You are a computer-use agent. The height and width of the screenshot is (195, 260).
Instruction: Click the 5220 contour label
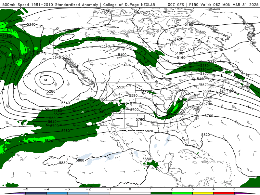pos(212,61)
